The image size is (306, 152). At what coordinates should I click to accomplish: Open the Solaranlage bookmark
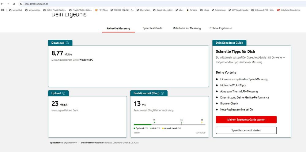[219, 10]
